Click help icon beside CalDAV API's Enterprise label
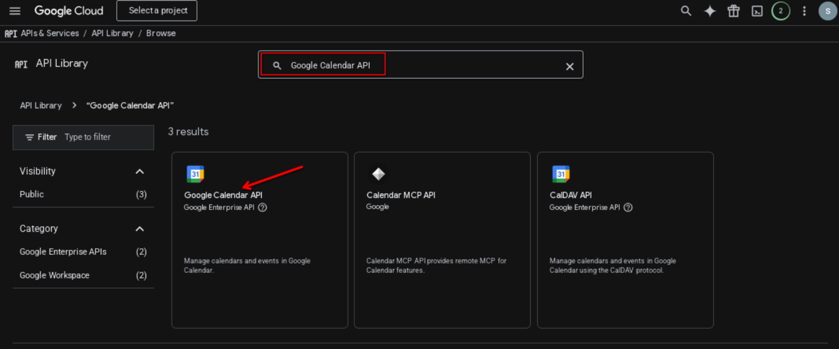This screenshot has width=839, height=349. click(628, 208)
